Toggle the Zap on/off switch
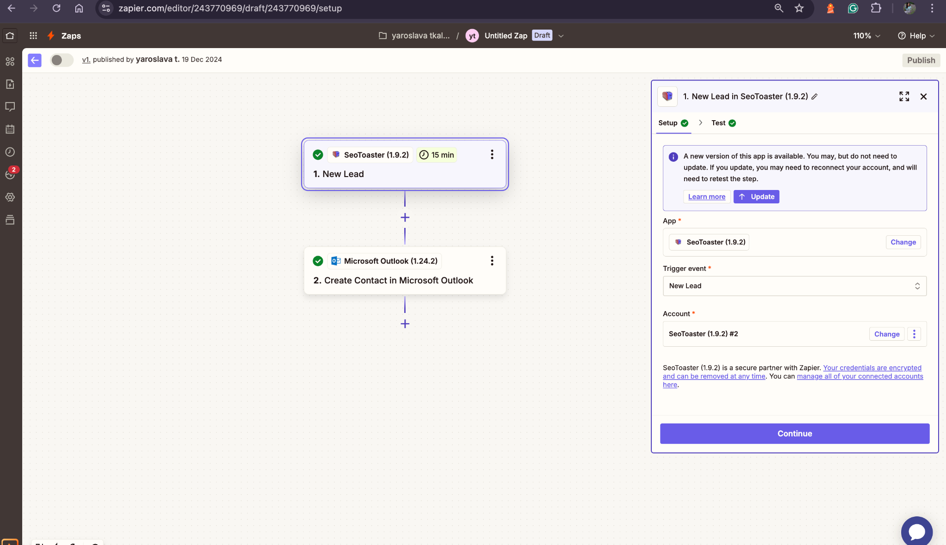The width and height of the screenshot is (946, 545). [x=61, y=60]
